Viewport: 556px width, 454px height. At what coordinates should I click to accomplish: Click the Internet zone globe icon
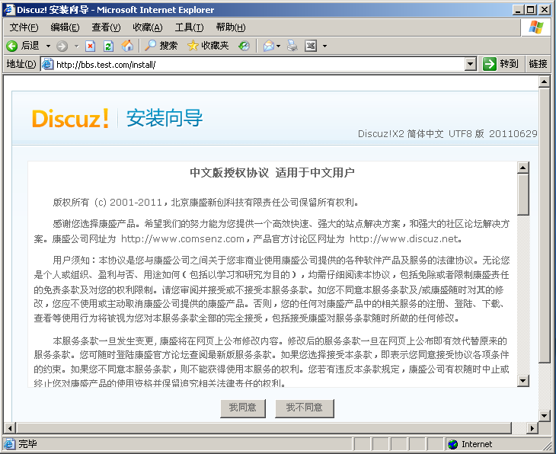point(453,444)
